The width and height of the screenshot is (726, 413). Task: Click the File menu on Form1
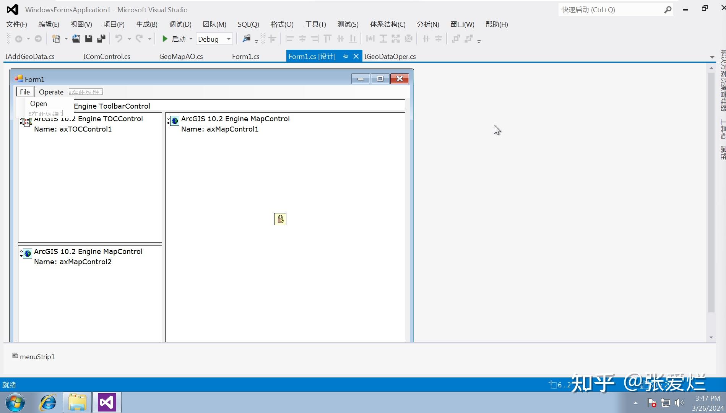(25, 92)
